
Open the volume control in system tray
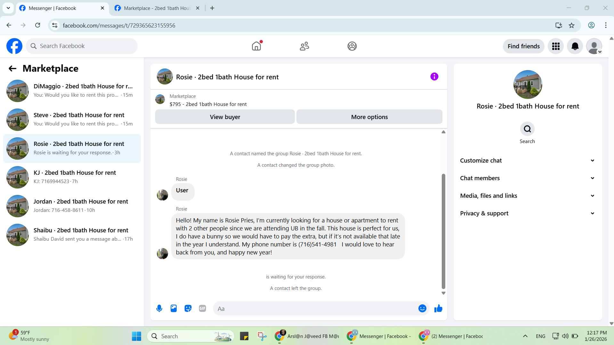click(565, 336)
